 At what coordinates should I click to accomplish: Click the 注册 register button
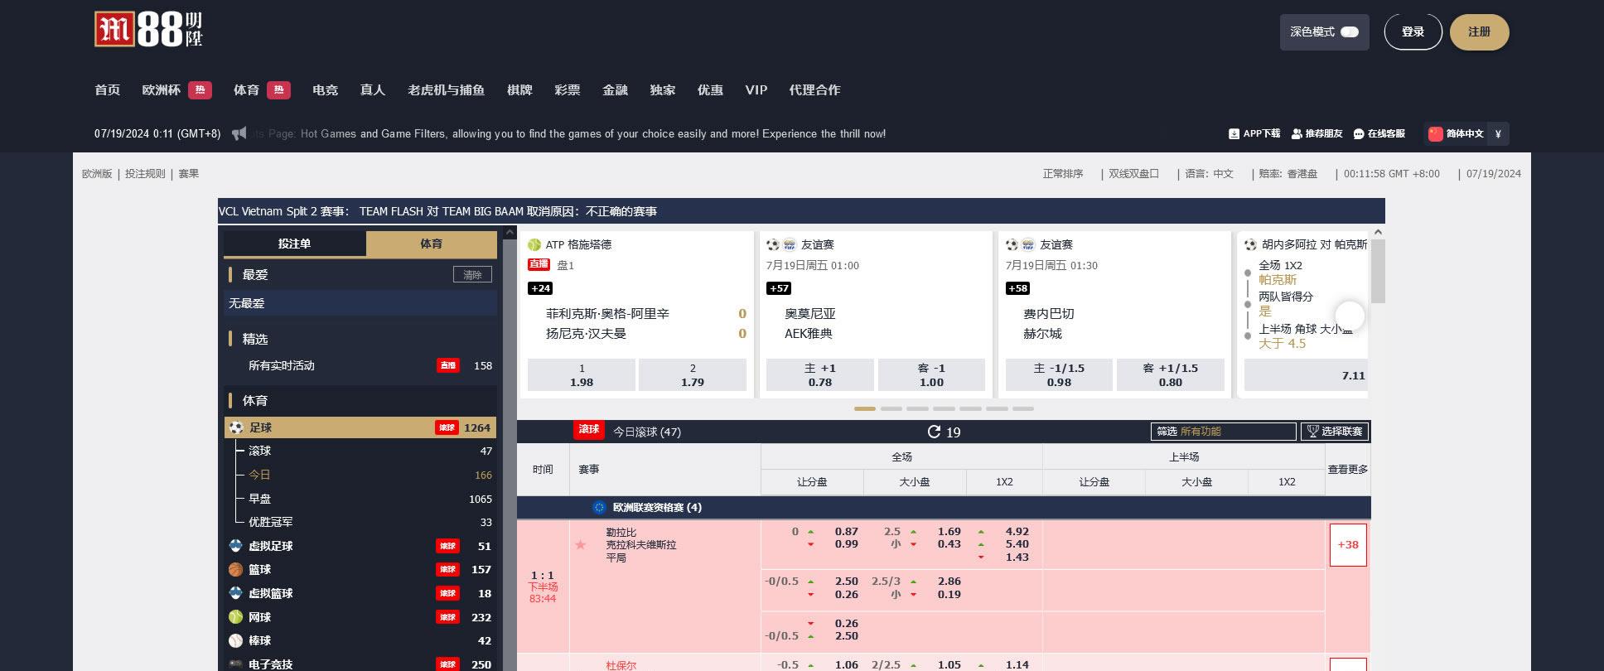1479,32
